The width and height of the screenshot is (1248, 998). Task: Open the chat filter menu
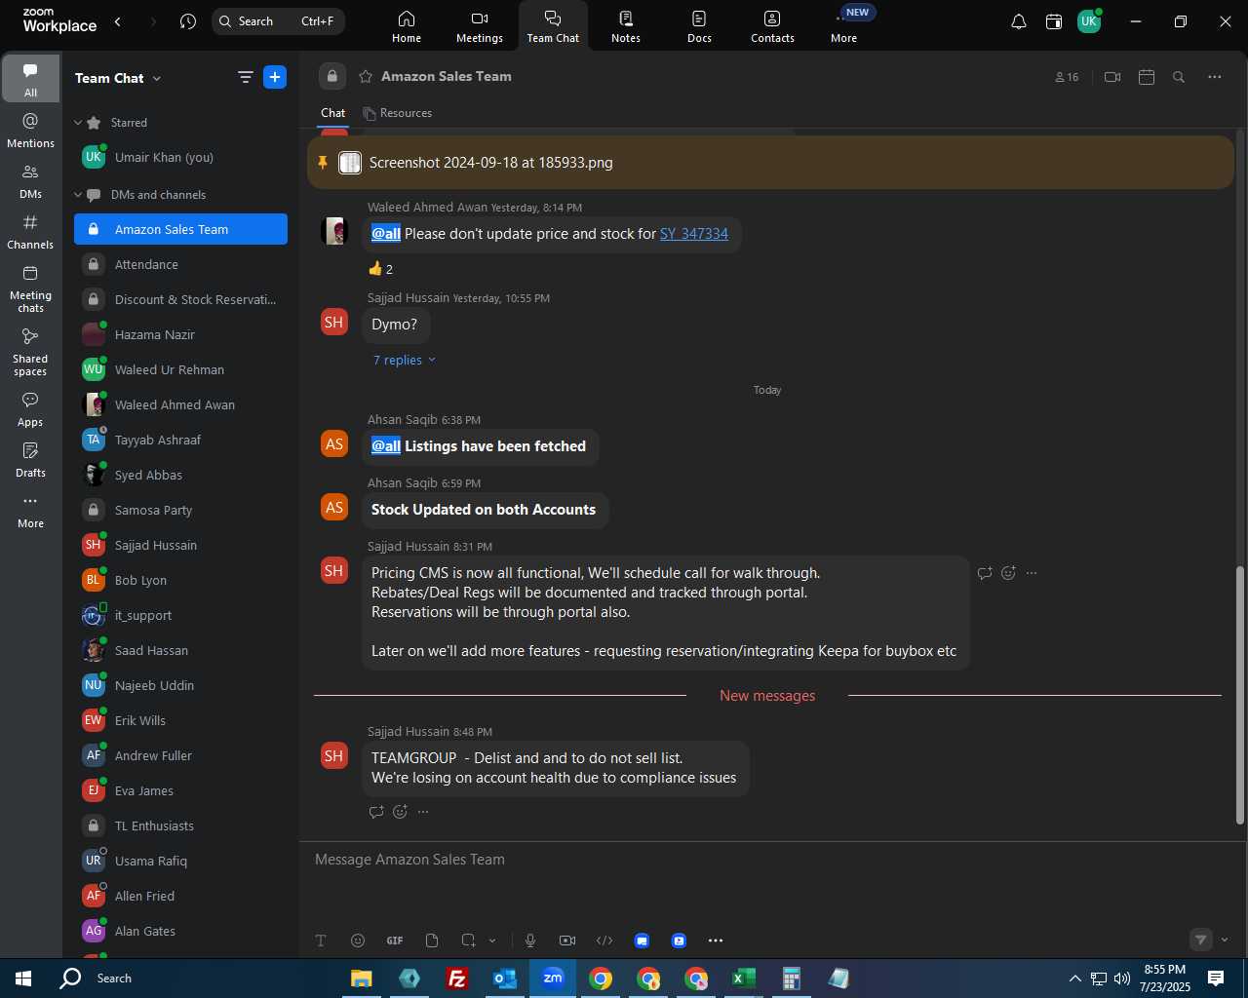(x=245, y=78)
